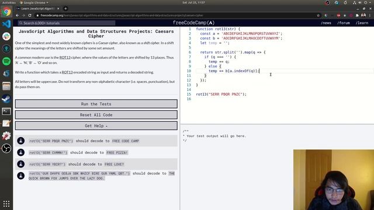This screenshot has height=210, width=374.
Task: Click the flask icon beside the 'QUICK BROWN FOX' test
Action: coord(21,176)
